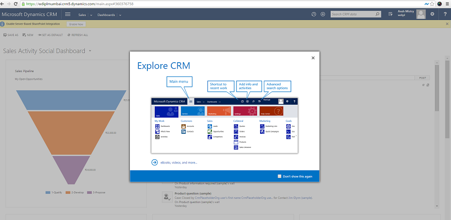Open the Chrome menu hamburger icon
Viewport: 451px width, 220px height.
(447, 4)
